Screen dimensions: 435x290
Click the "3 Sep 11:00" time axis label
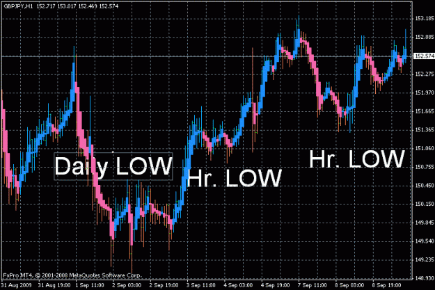[x=201, y=285]
